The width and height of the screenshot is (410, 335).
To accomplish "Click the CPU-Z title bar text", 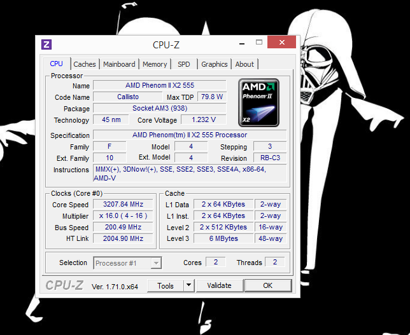I will [x=166, y=45].
